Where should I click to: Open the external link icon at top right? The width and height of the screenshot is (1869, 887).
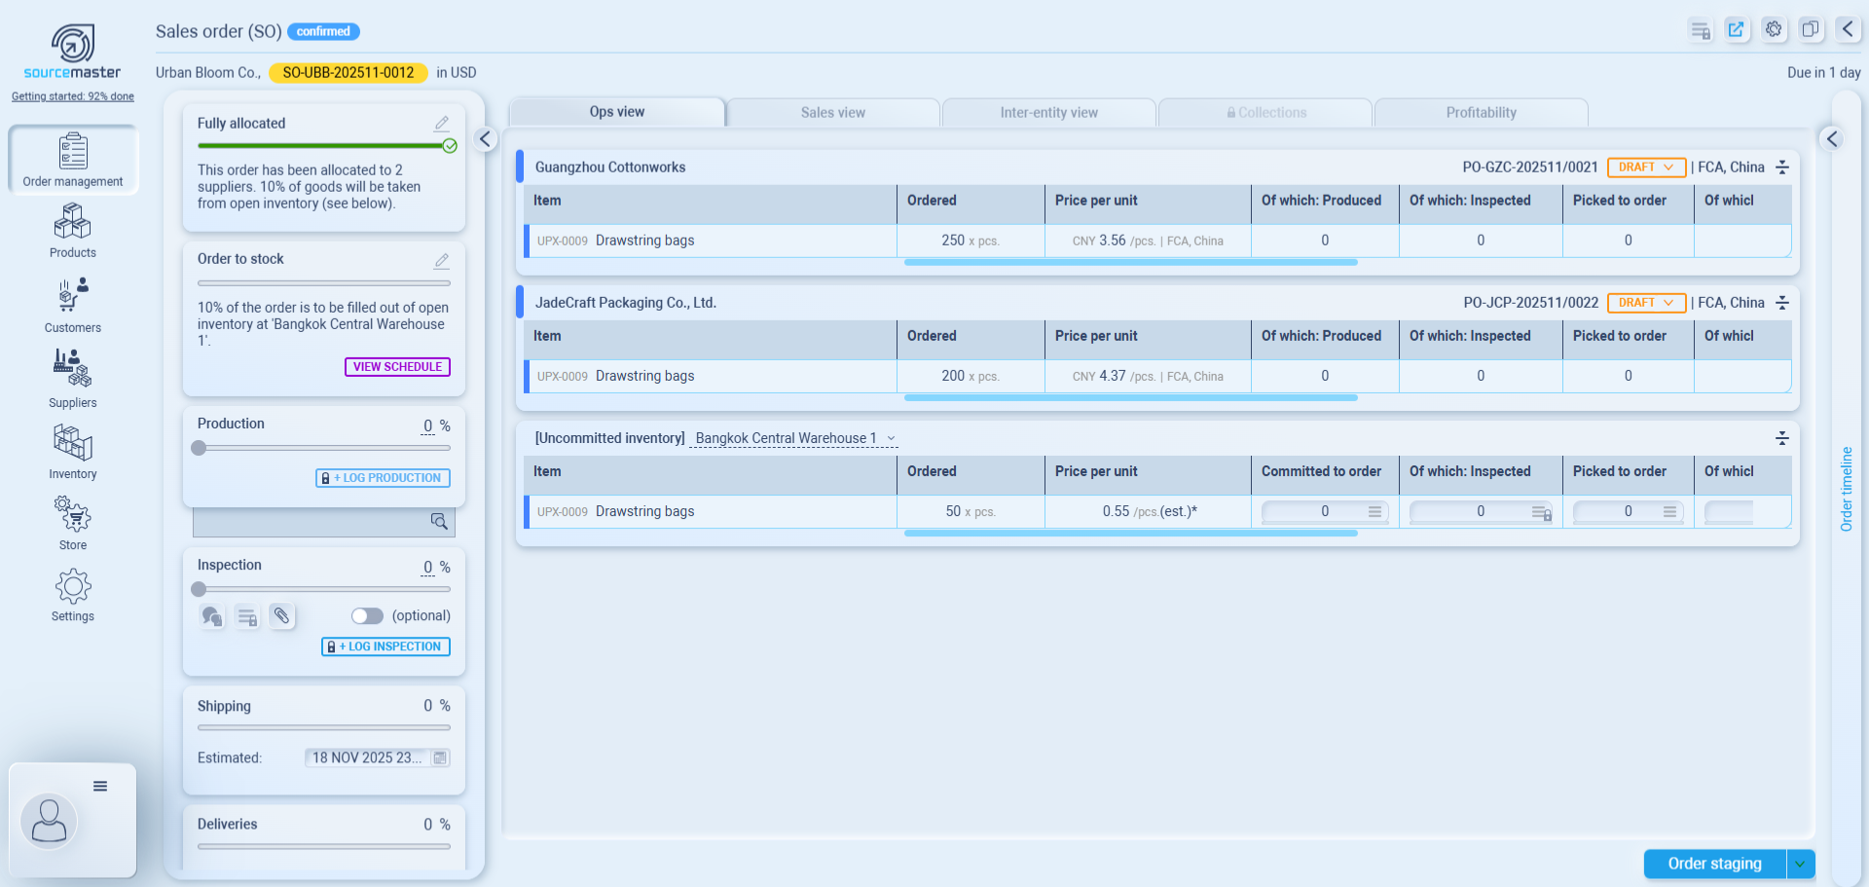point(1736,29)
